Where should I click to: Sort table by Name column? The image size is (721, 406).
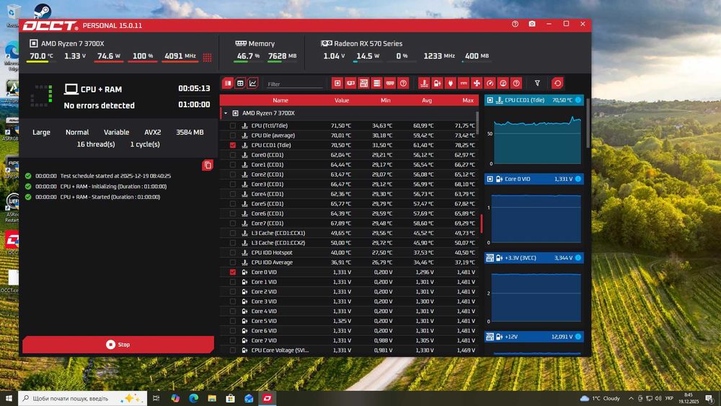point(280,100)
